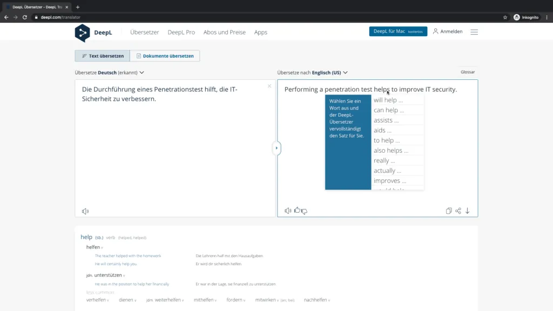The width and height of the screenshot is (553, 311).
Task: Click the 'Anmelden' login link
Action: [448, 32]
